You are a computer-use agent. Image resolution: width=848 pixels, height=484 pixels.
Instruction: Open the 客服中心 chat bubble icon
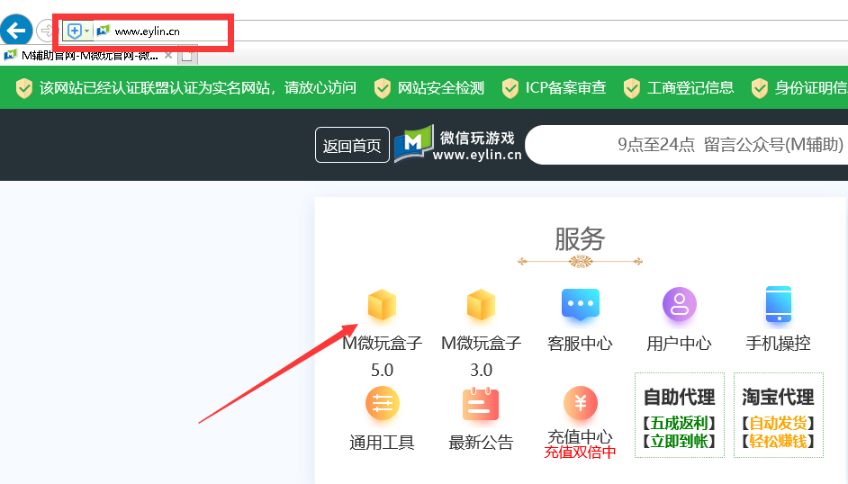[x=580, y=305]
